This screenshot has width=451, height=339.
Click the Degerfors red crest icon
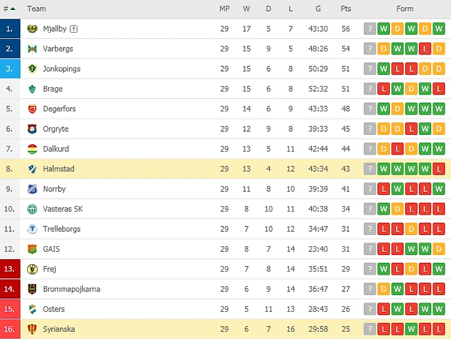point(33,109)
